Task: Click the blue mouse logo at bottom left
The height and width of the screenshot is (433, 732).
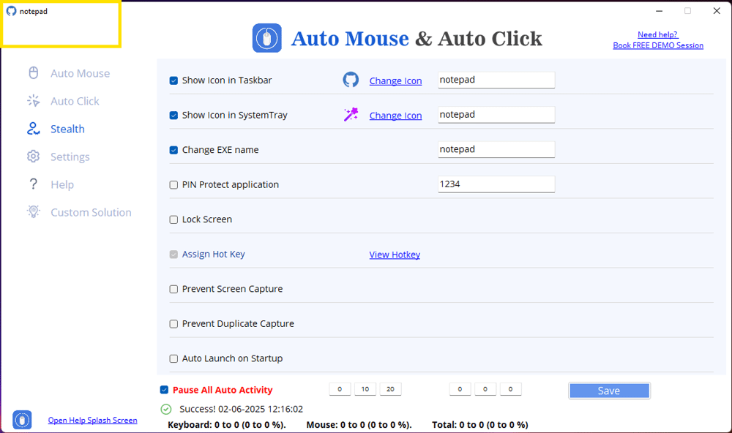Action: pyautogui.click(x=22, y=420)
